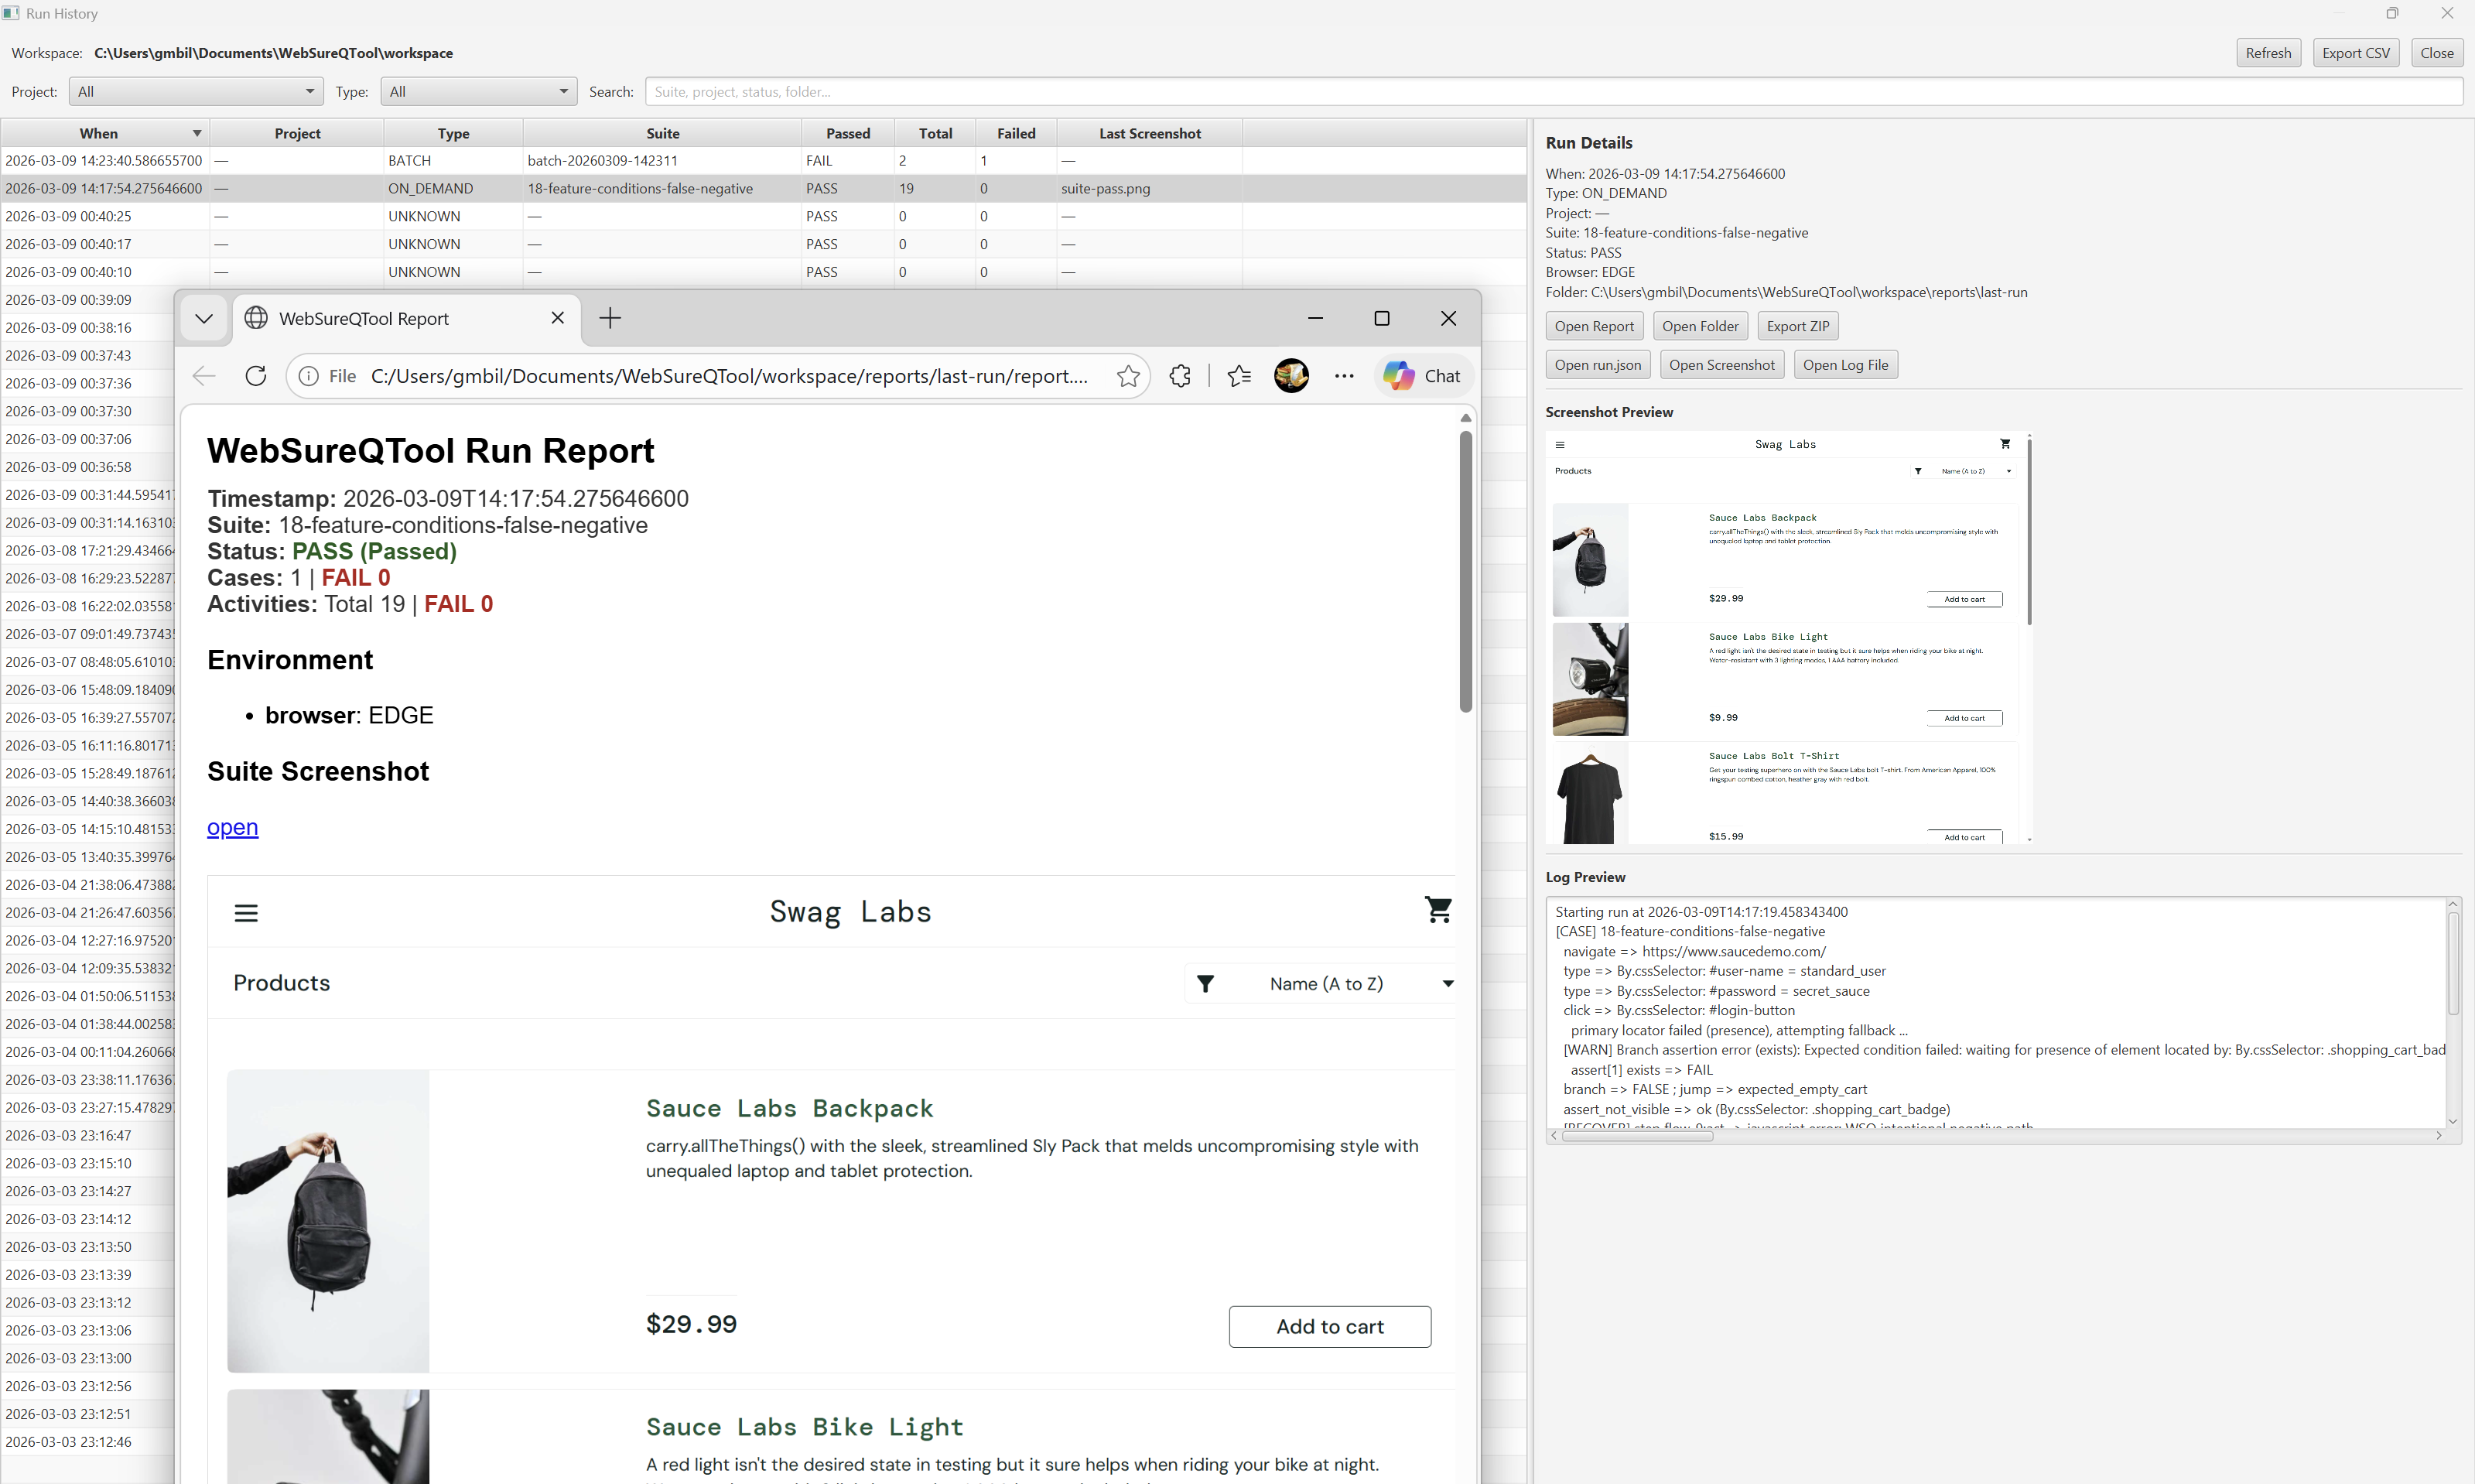
Task: Open the Swag Labs shopping cart
Action: (1439, 910)
